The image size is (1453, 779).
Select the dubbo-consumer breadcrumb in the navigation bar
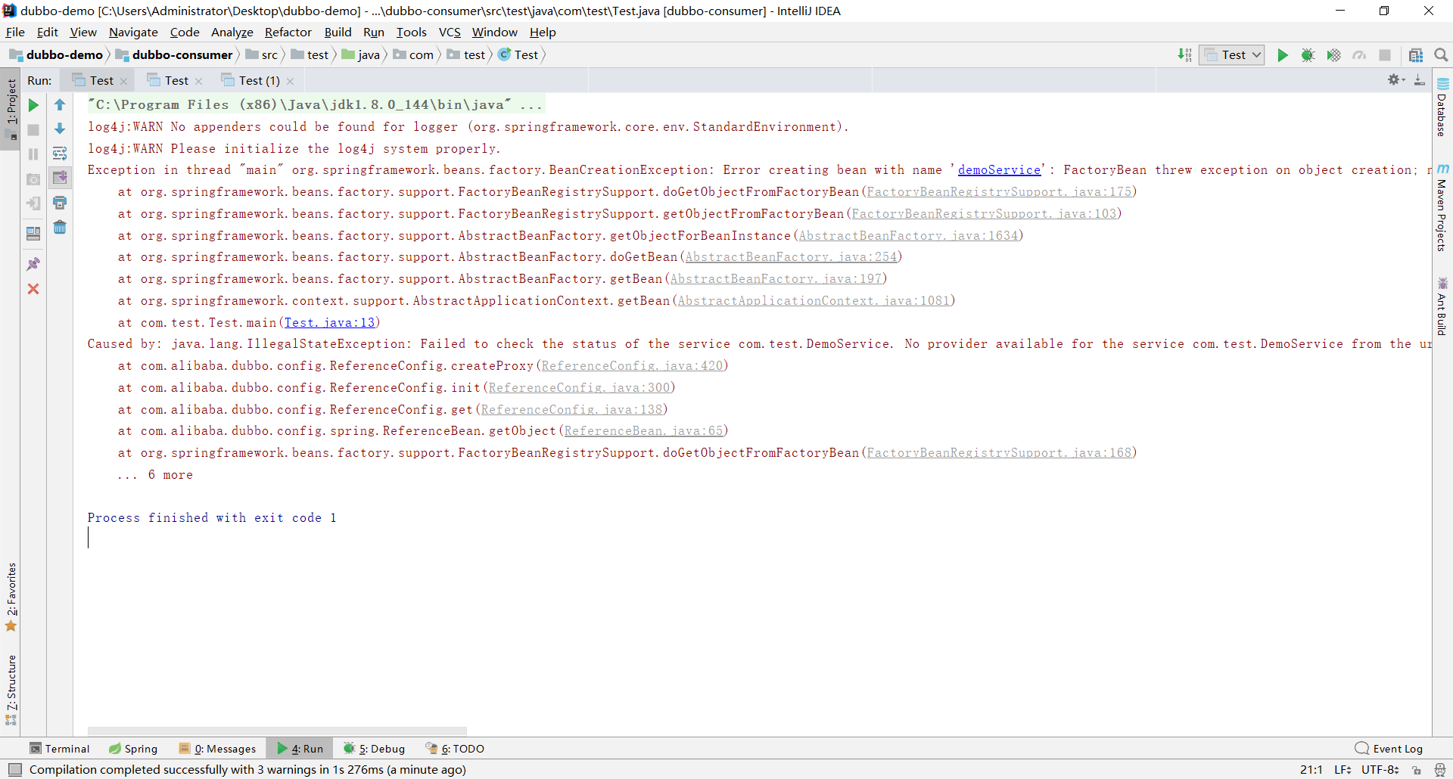[x=174, y=54]
